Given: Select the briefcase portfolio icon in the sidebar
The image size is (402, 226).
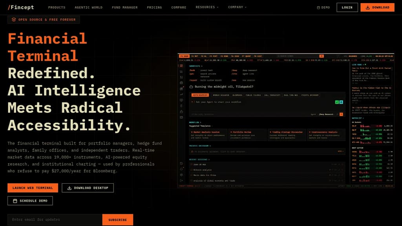Looking at the screenshot, I should coord(181,82).
